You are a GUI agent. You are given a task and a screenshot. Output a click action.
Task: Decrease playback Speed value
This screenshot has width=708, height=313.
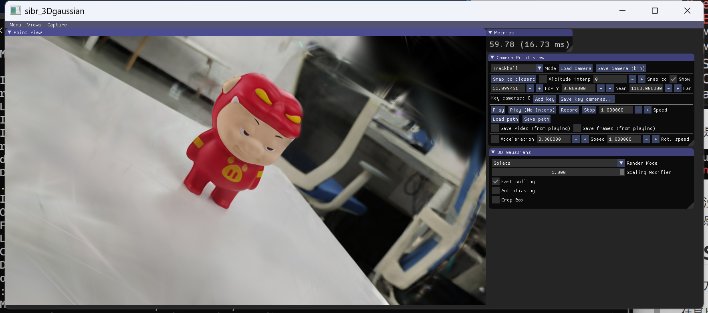(x=638, y=110)
